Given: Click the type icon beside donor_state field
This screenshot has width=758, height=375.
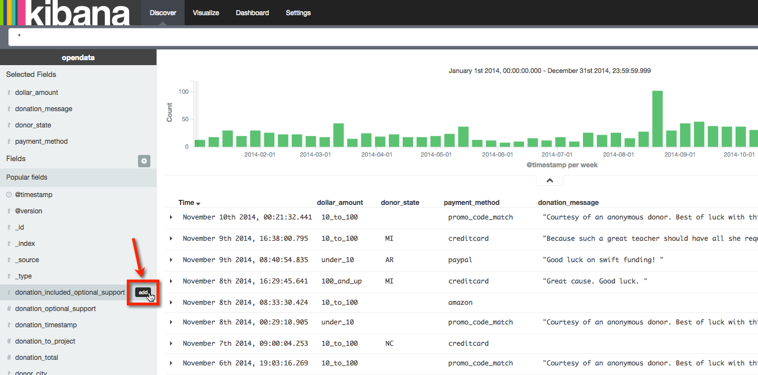Looking at the screenshot, I should pos(9,125).
